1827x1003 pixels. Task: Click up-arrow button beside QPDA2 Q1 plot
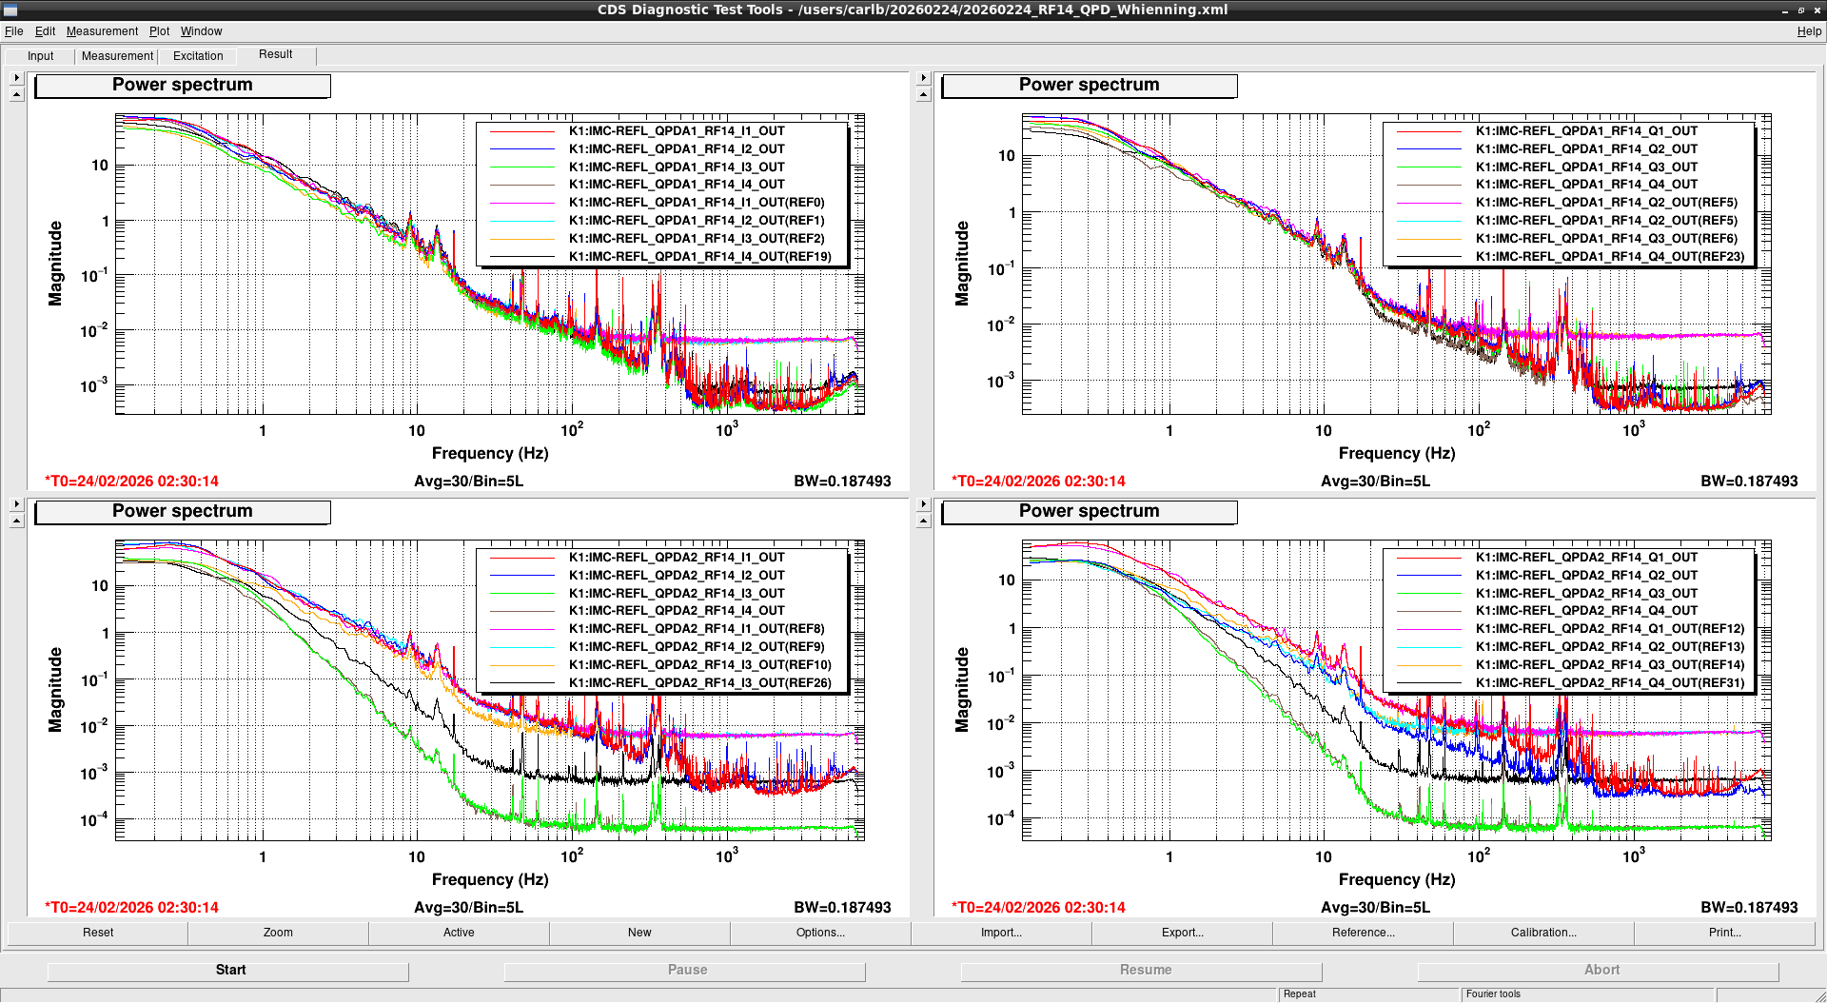click(x=923, y=521)
